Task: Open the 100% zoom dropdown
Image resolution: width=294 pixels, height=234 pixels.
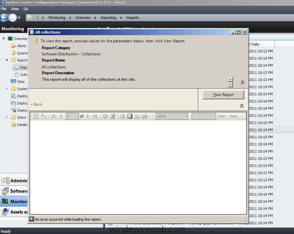Action: point(171,116)
